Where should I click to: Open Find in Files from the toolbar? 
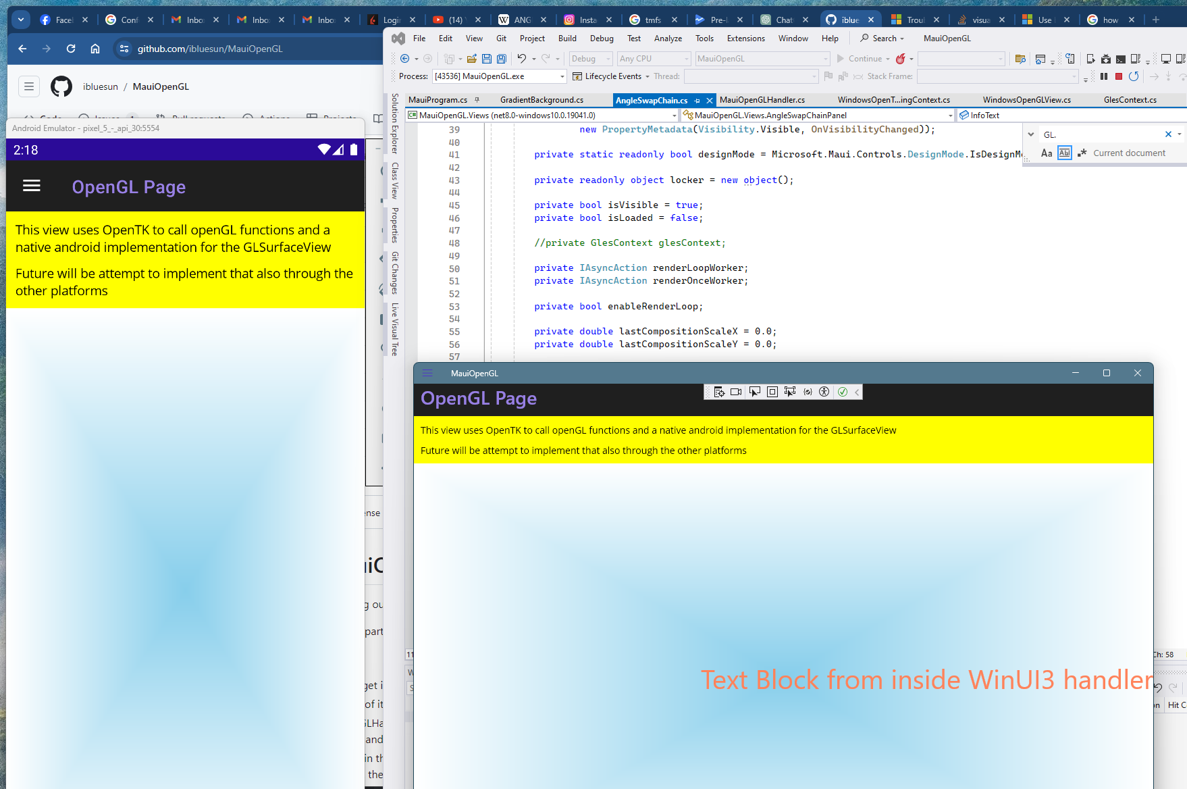[x=1020, y=59]
